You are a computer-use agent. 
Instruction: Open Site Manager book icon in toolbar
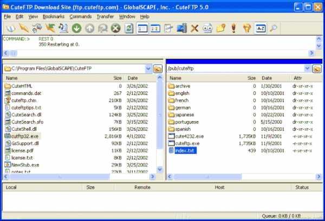(10, 28)
